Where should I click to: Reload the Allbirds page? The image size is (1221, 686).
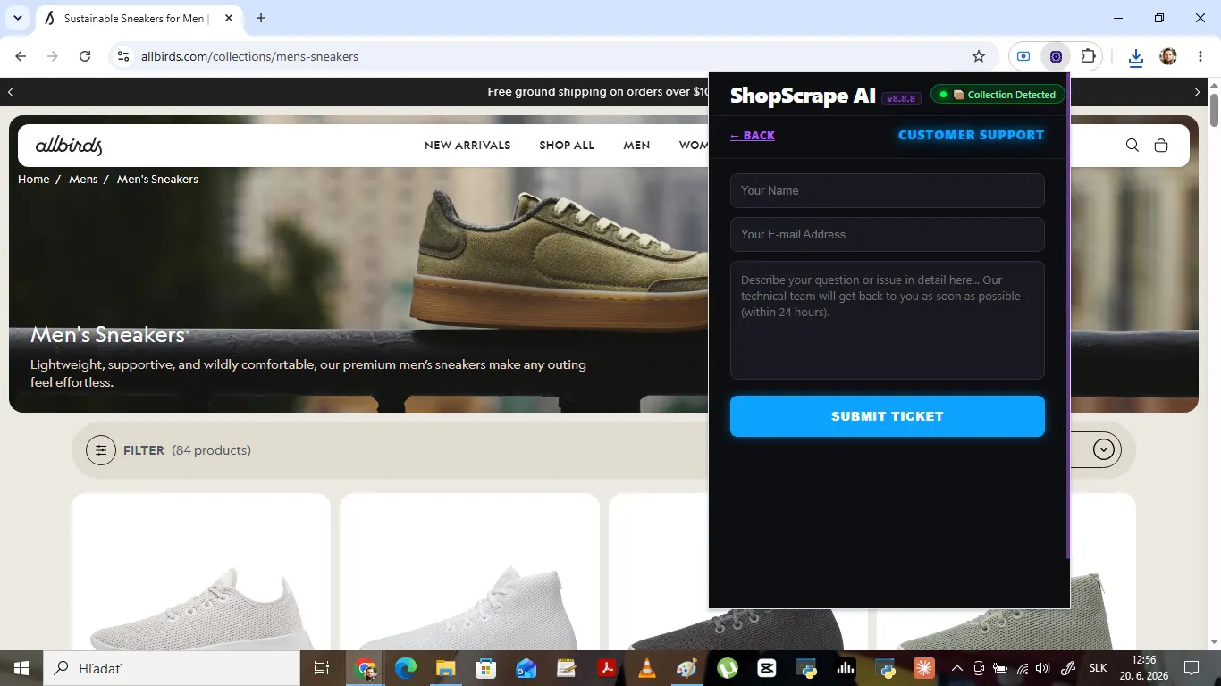click(x=85, y=56)
